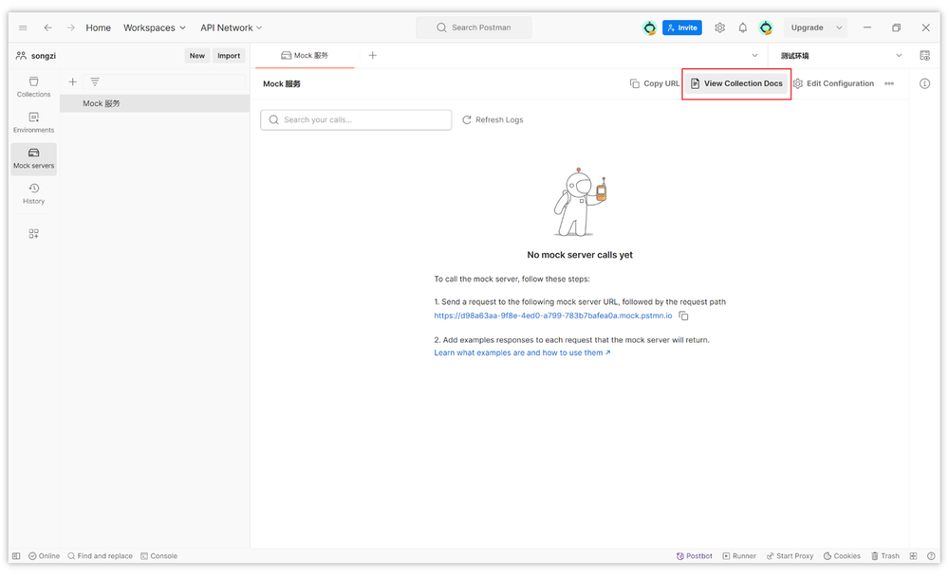Viewport: 949px width, 578px height.
Task: Open the History panel
Action: tap(33, 194)
